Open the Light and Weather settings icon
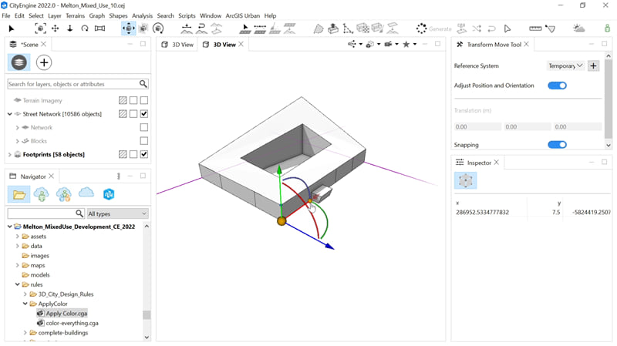617x346 pixels. click(579, 29)
